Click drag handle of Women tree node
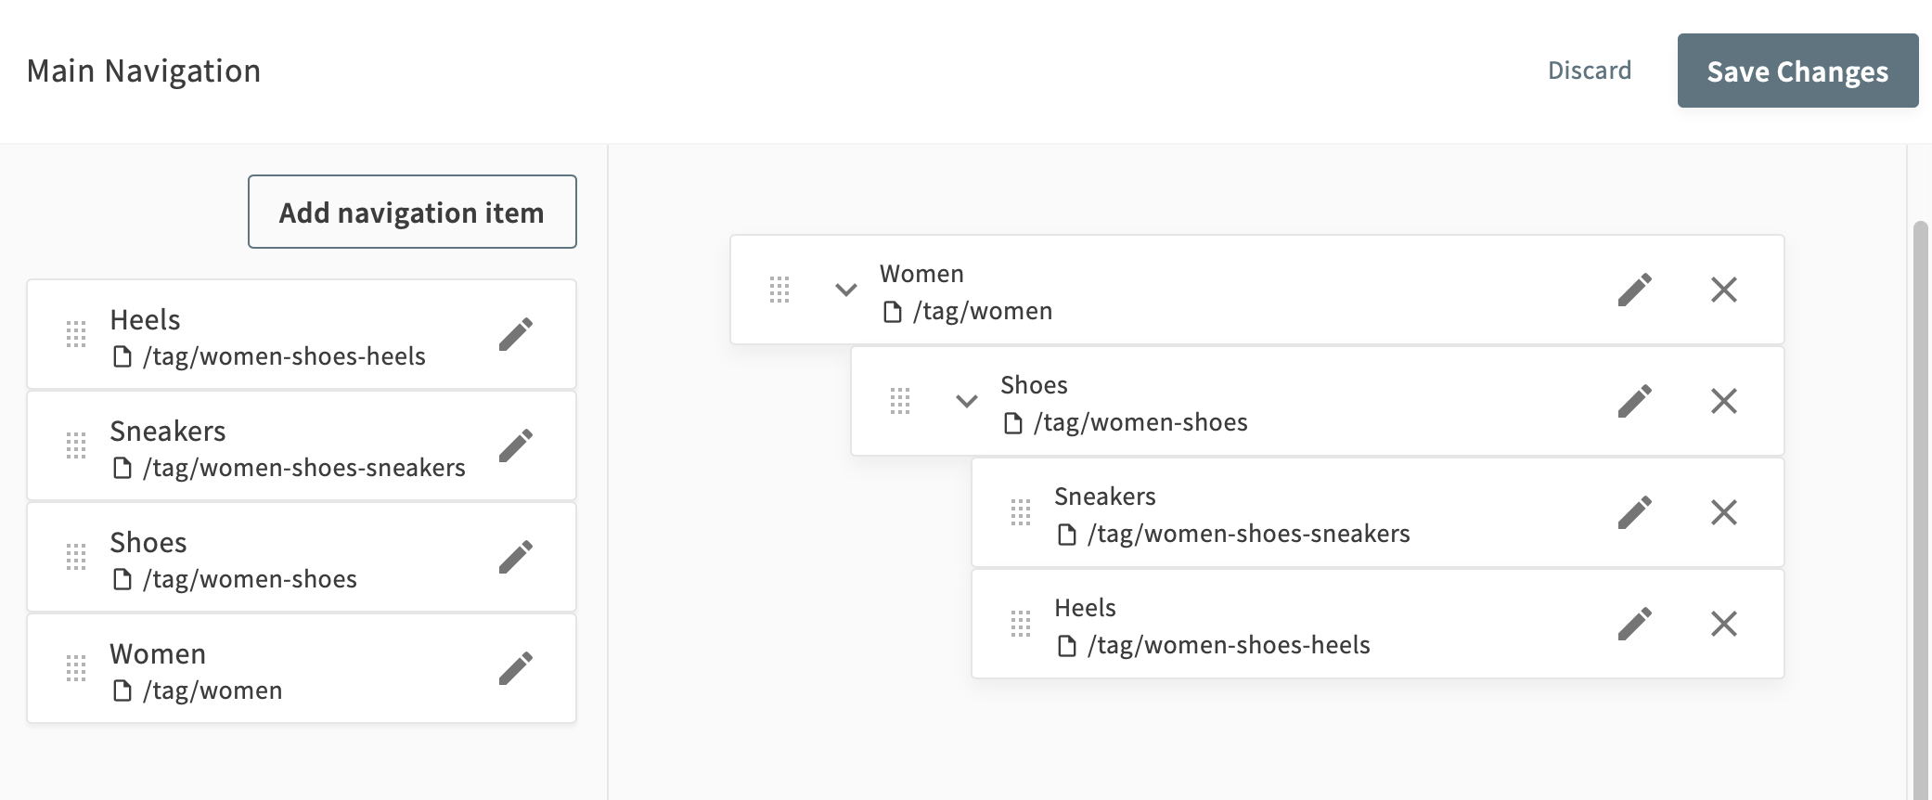This screenshot has width=1932, height=800. 779,290
